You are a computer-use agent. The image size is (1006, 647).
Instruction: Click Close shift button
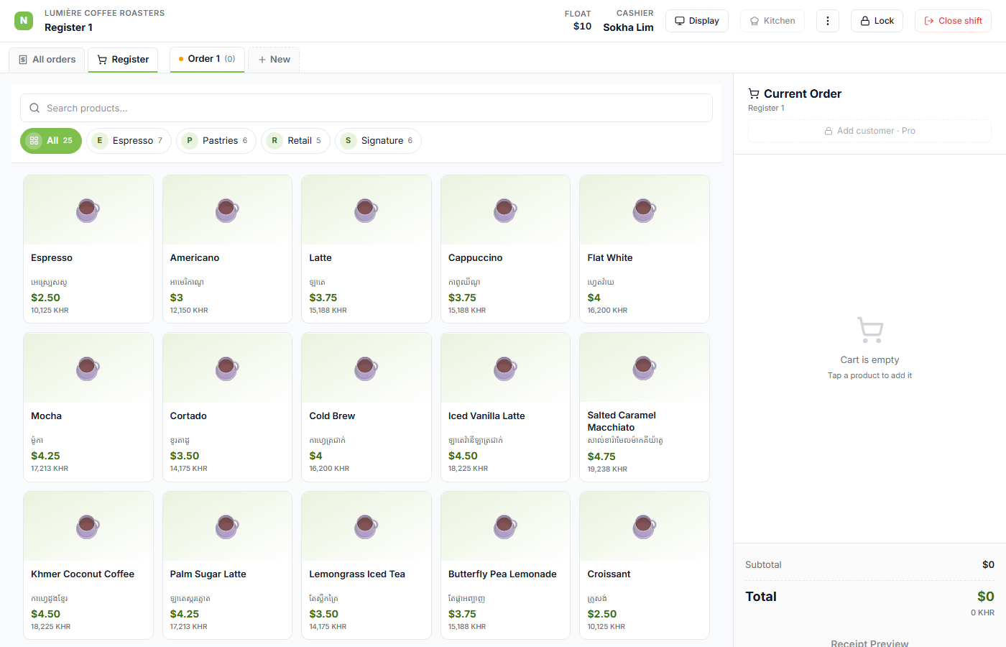pyautogui.click(x=953, y=21)
